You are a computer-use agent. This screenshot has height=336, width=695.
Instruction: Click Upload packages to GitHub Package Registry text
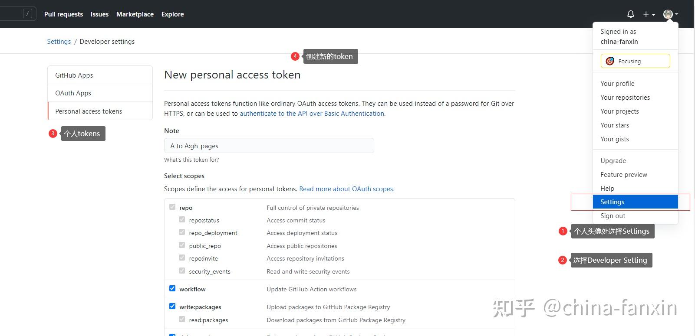pyautogui.click(x=328, y=307)
